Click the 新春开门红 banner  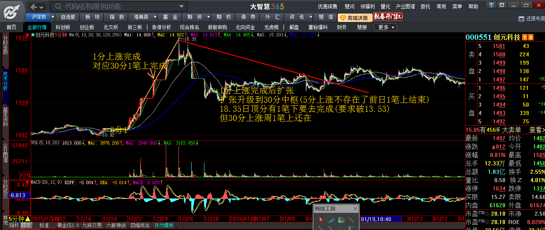click(388, 17)
